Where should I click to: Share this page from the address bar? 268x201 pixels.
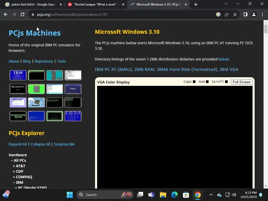pos(227,15)
